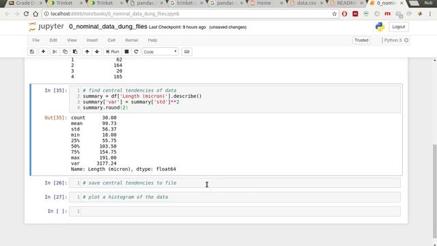Open the Insert menu

[92, 40]
